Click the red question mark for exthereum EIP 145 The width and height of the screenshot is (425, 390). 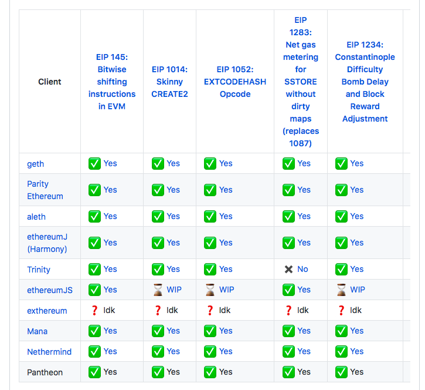[x=94, y=310]
